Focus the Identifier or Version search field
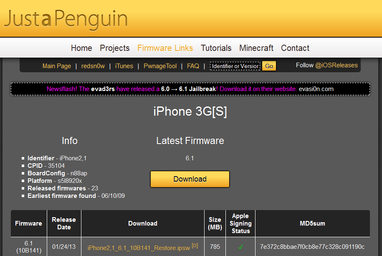Screen dimensions: 382x256 (235, 66)
